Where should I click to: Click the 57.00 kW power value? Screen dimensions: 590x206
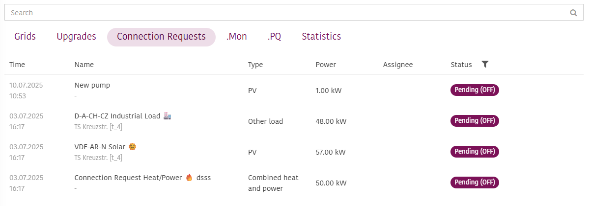[331, 152]
